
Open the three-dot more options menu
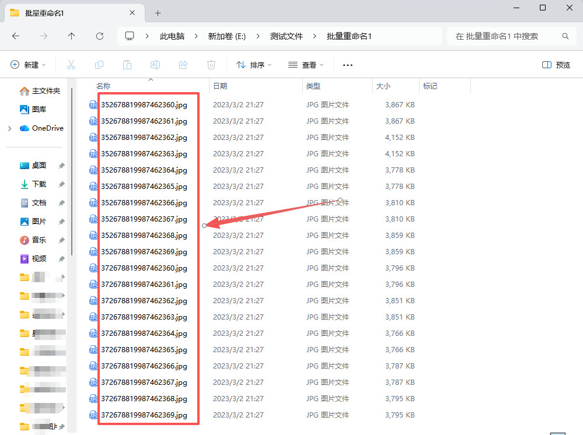pyautogui.click(x=348, y=65)
